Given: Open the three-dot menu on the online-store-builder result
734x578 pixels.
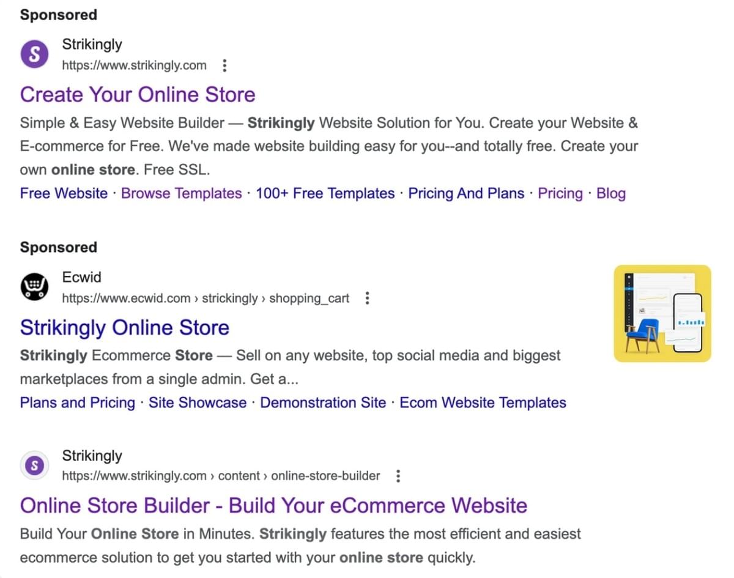Looking at the screenshot, I should 398,476.
